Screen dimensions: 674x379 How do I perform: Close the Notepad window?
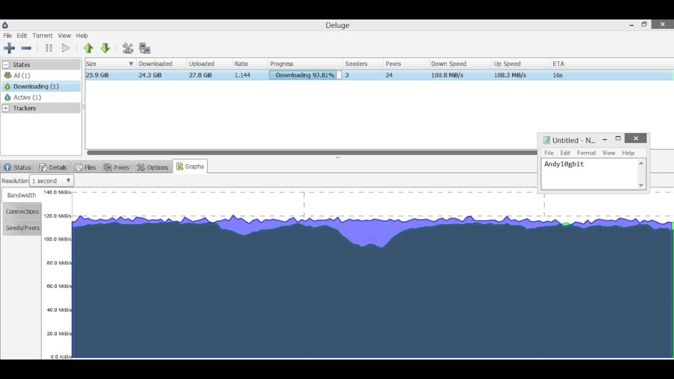click(x=636, y=138)
